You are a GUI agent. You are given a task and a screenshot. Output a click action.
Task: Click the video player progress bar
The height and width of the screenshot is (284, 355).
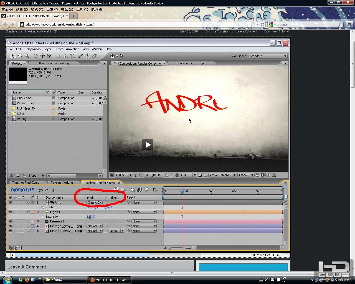click(x=133, y=255)
